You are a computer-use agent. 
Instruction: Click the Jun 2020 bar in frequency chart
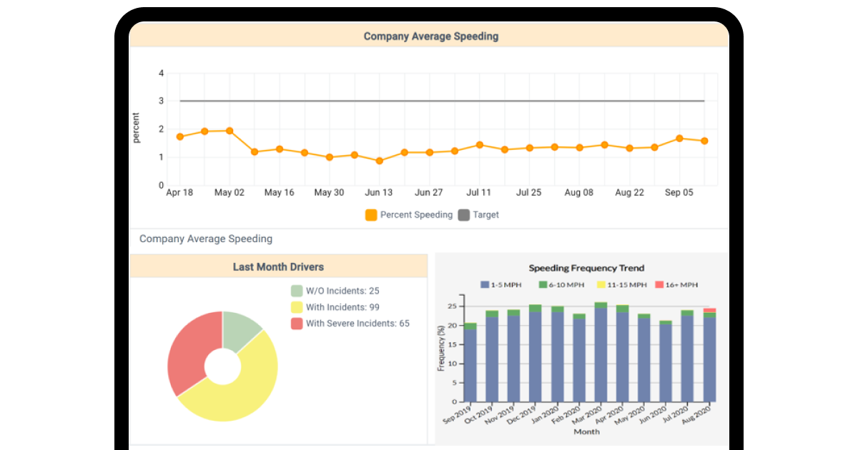tap(666, 361)
